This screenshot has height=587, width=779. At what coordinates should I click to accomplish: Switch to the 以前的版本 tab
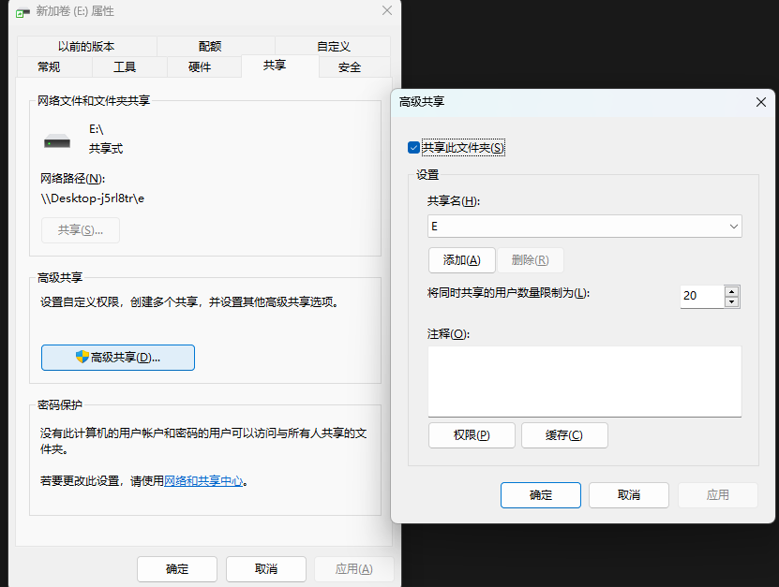click(86, 46)
